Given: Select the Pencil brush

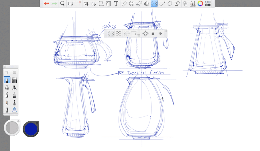Looking at the screenshot, I should 7,80.
